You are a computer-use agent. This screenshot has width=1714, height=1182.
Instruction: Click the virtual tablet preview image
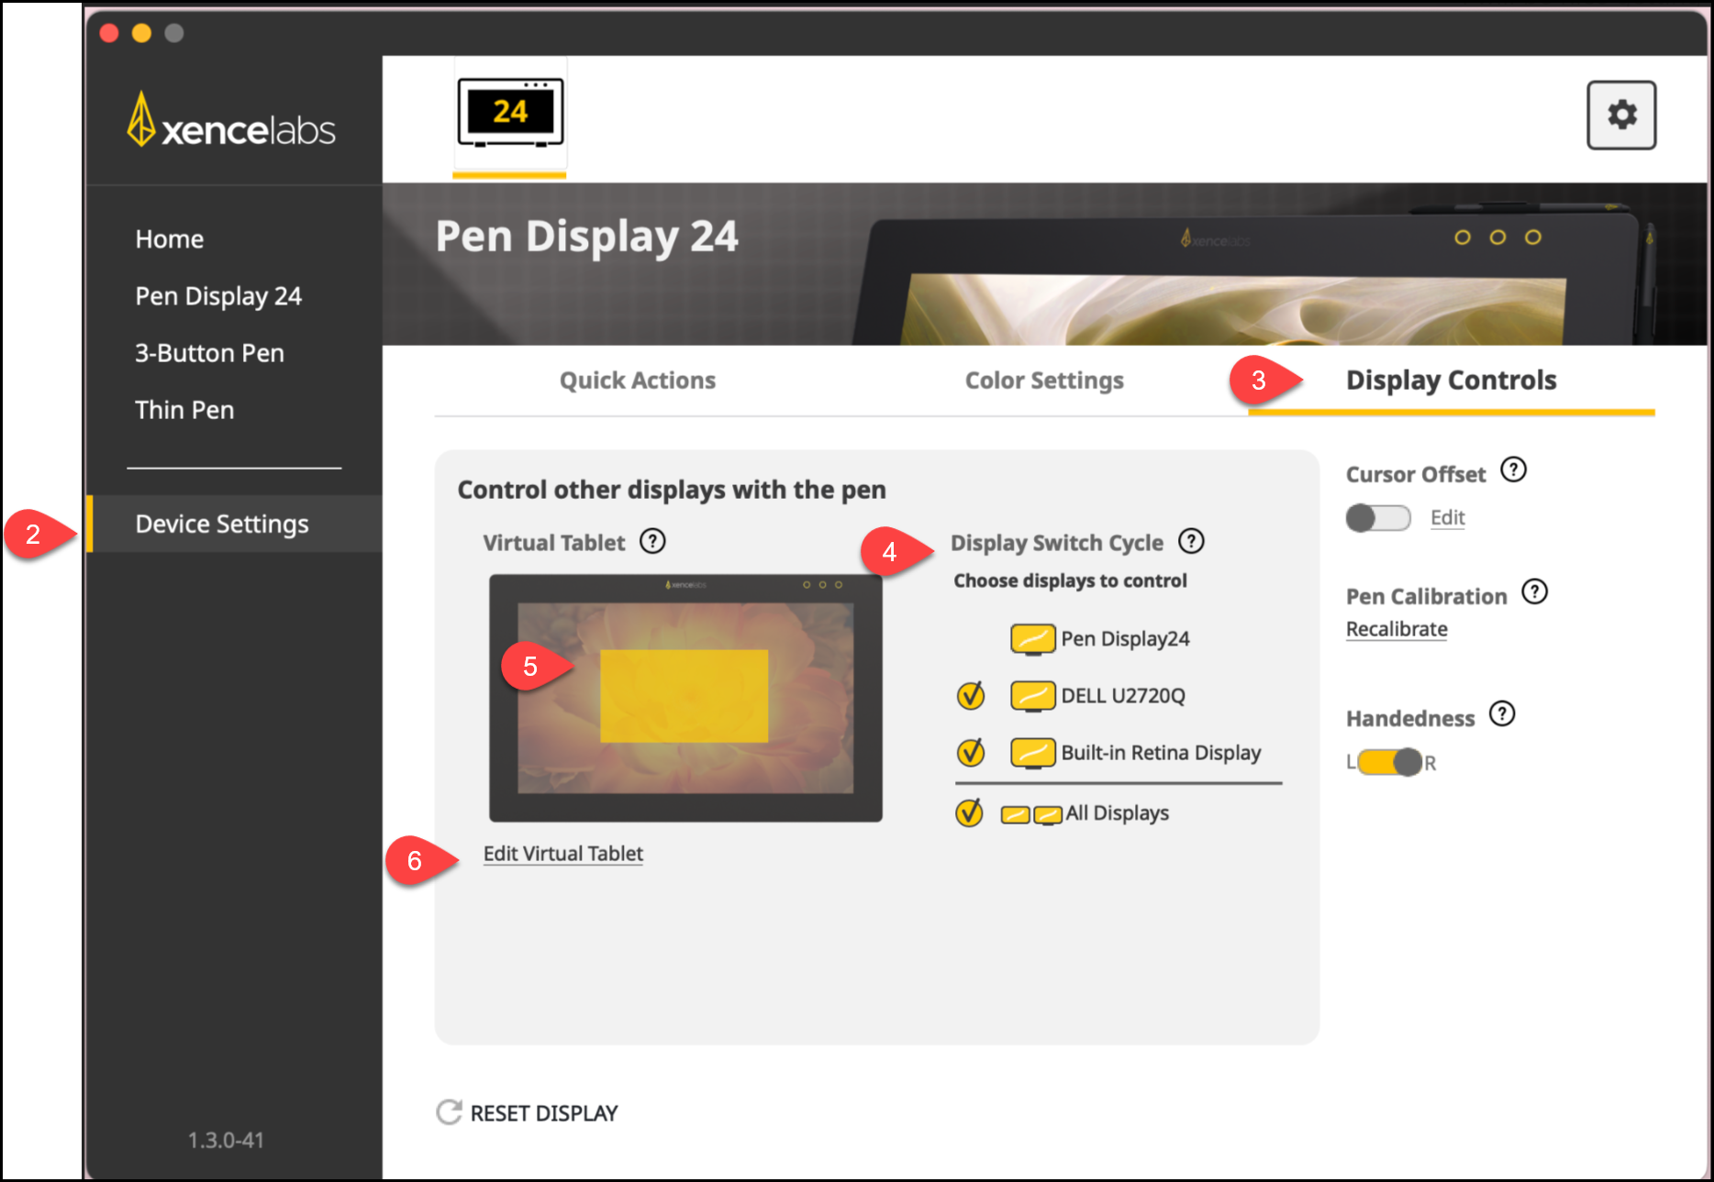coord(685,698)
